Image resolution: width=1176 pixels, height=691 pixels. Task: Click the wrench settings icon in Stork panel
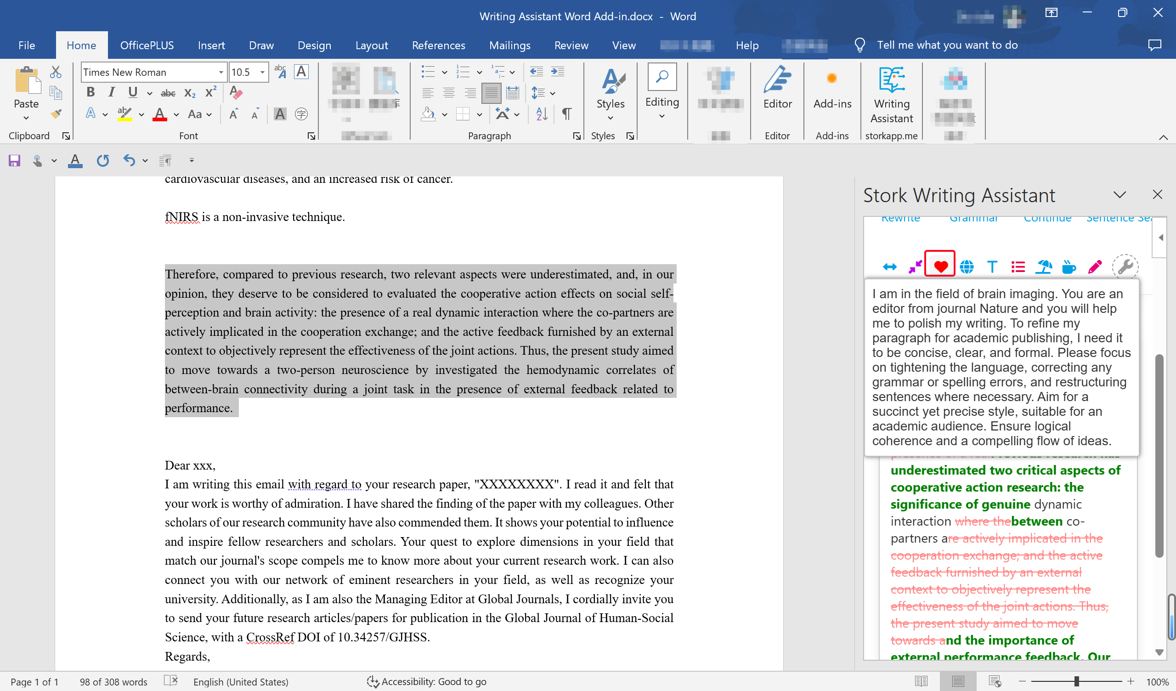(x=1125, y=266)
